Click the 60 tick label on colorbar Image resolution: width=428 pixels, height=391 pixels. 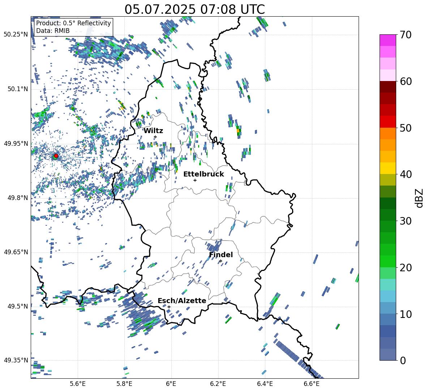coord(405,81)
